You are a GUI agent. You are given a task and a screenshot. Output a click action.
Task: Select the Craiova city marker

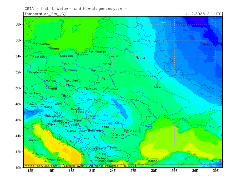pyautogui.click(x=111, y=133)
